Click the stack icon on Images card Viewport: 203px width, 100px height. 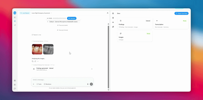[121, 34]
